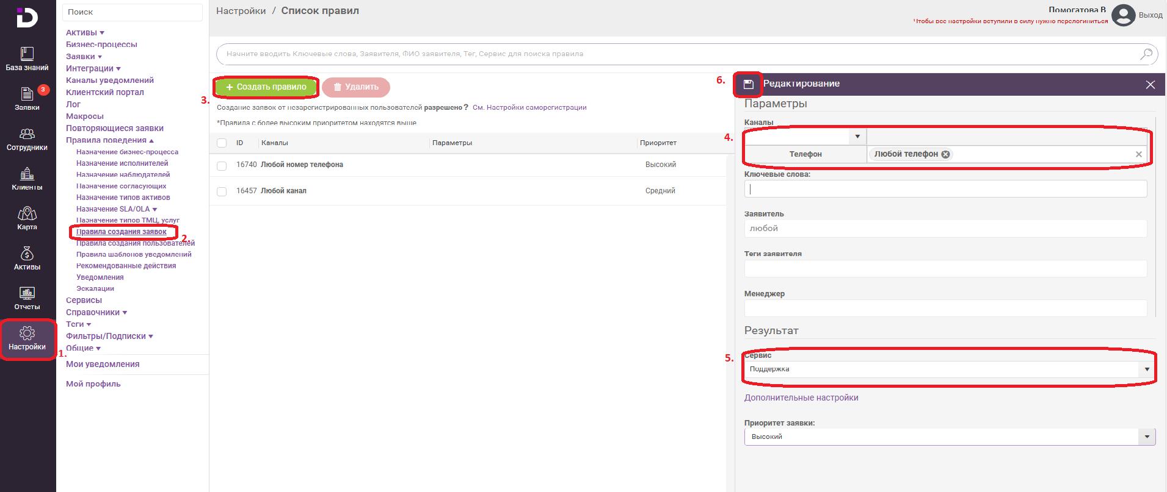1167x492 pixels.
Task: Open the Клиенты sidebar icon
Action: 27,179
